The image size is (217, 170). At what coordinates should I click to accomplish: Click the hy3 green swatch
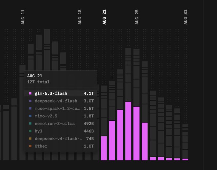30,131
